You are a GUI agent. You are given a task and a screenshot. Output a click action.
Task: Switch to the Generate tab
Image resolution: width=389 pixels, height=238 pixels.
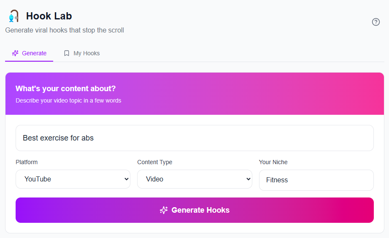pyautogui.click(x=29, y=53)
